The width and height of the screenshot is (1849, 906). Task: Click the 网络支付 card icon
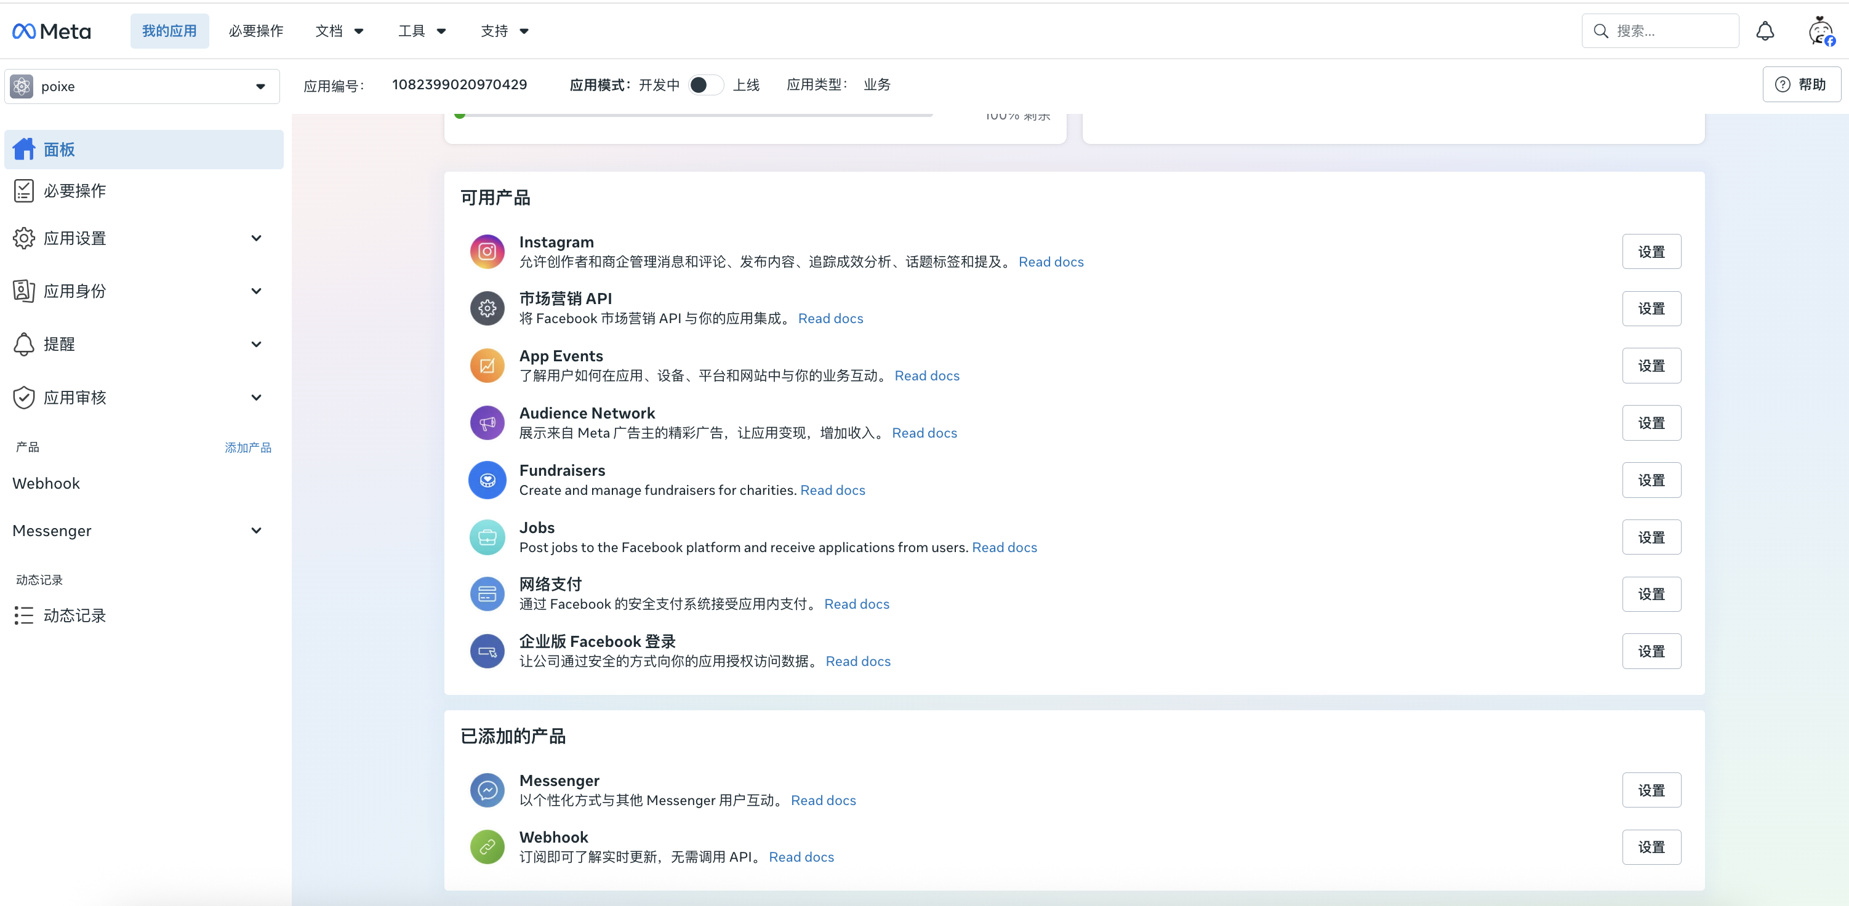487,594
